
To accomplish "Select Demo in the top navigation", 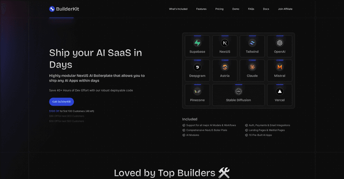I will 236,9.
